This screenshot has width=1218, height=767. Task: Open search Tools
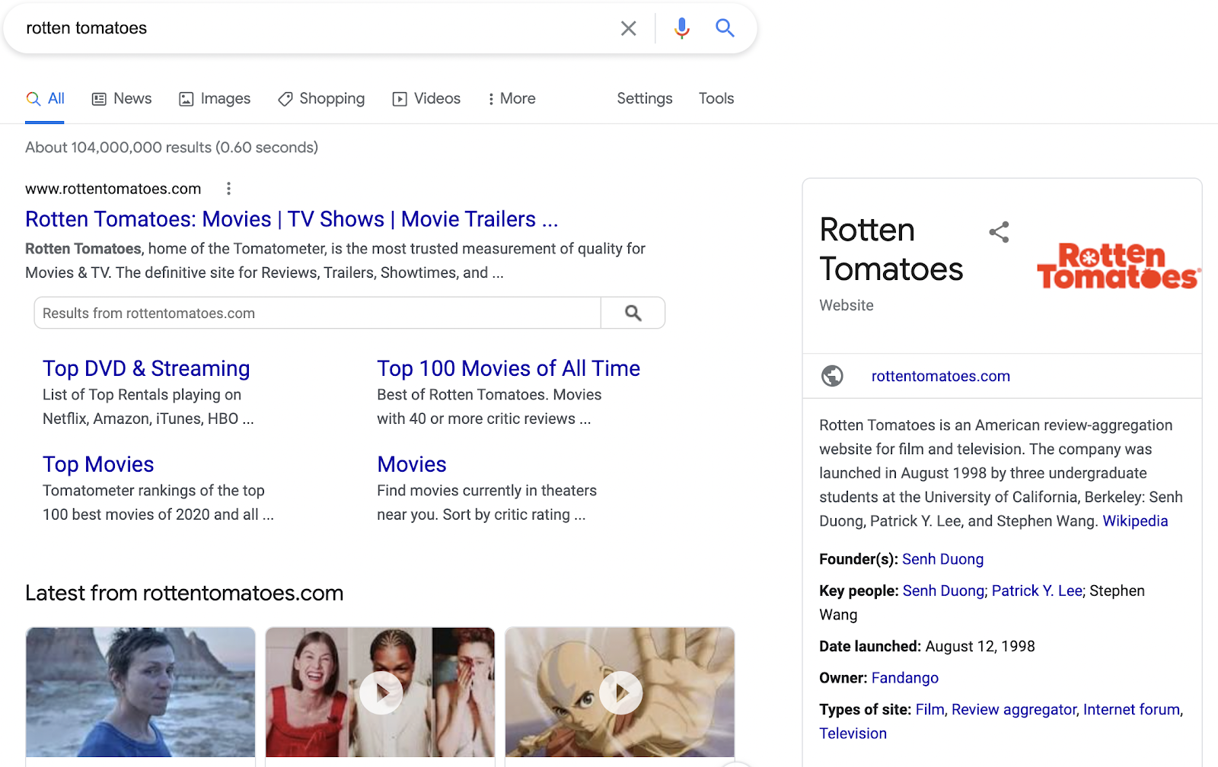716,99
